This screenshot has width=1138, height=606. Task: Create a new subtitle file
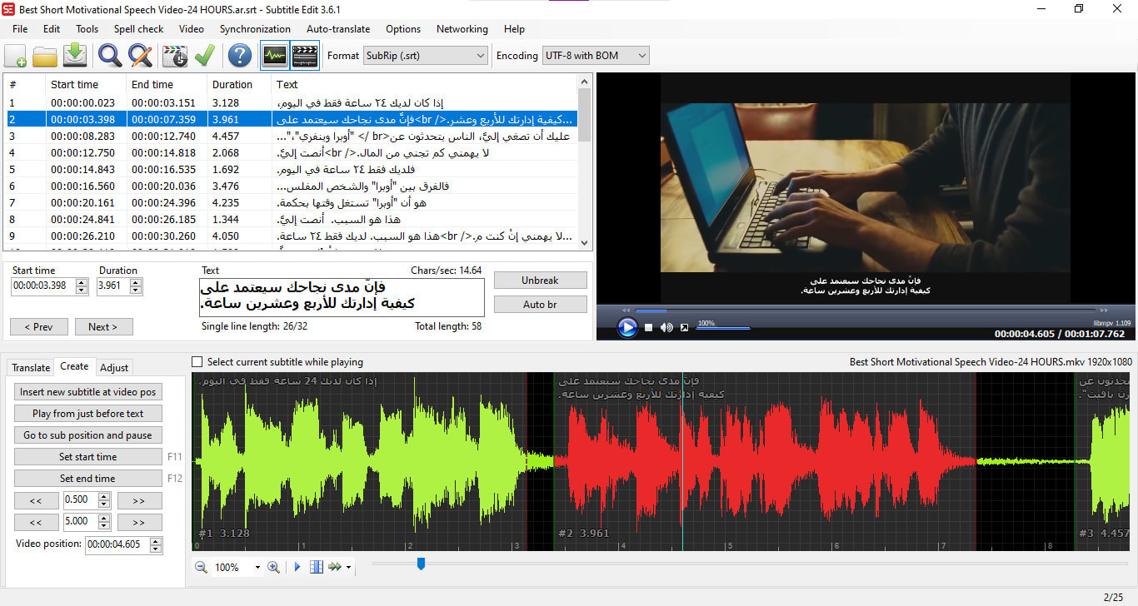coord(15,55)
